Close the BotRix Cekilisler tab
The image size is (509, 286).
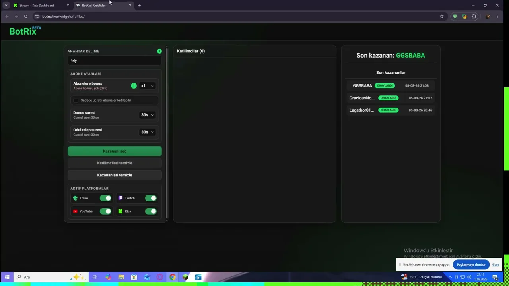click(130, 5)
